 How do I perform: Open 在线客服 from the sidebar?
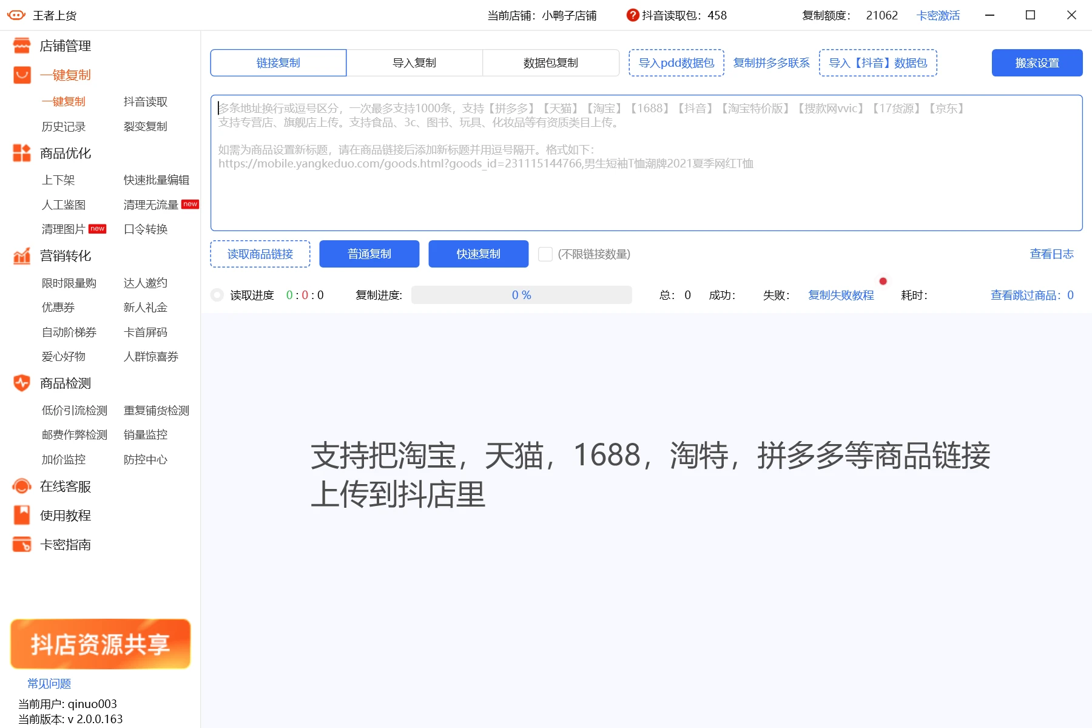click(x=66, y=486)
